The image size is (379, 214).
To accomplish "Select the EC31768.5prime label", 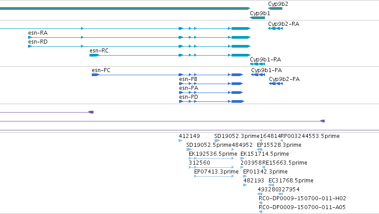I will click(291, 181).
